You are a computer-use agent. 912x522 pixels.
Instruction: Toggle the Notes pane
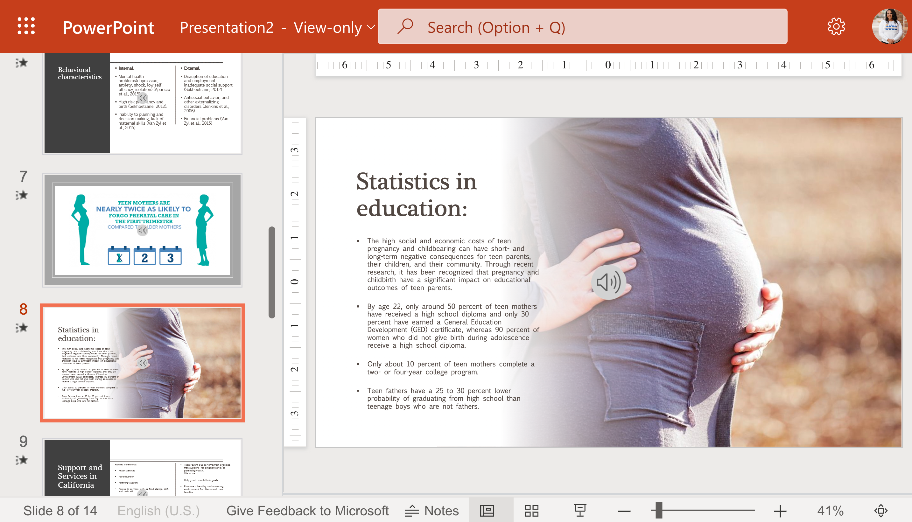431,511
